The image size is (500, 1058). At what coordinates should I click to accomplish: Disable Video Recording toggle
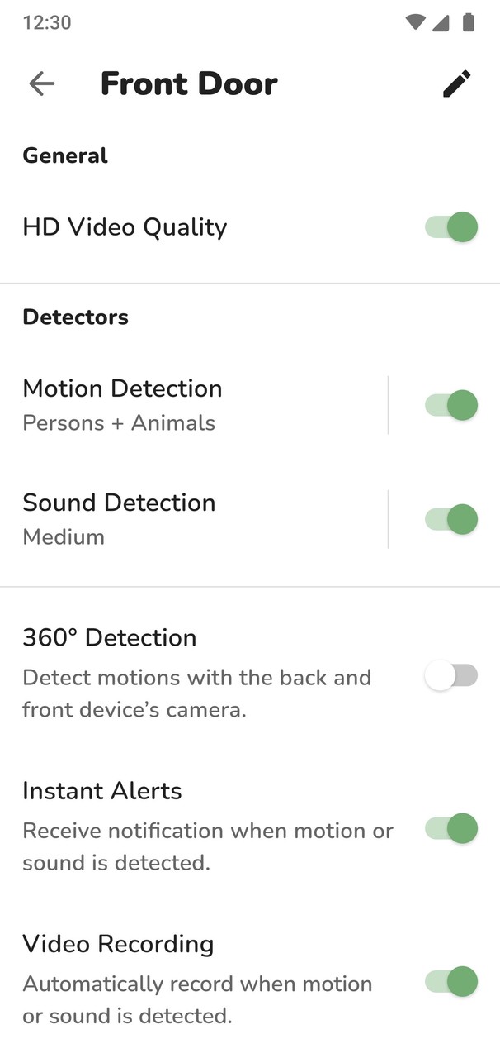pos(451,981)
